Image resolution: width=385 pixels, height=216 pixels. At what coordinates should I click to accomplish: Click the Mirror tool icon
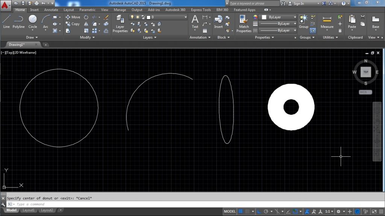tap(86, 24)
